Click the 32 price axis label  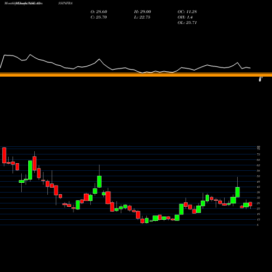258,197
